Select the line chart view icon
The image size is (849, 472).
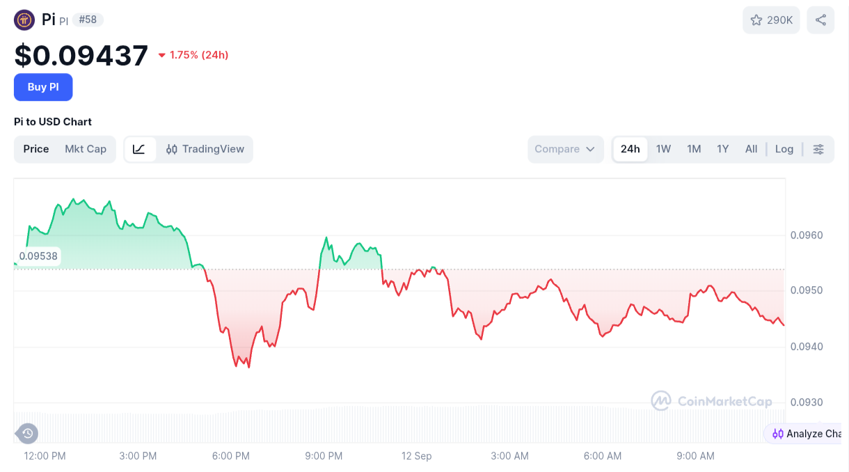(139, 149)
